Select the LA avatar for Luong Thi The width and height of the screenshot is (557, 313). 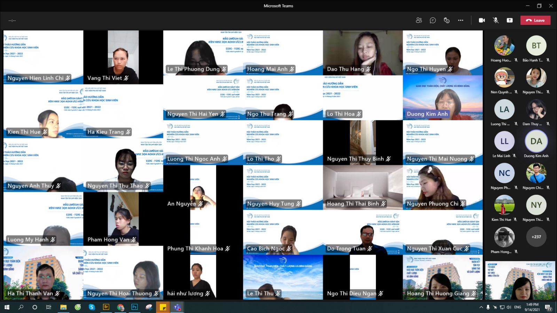(504, 109)
